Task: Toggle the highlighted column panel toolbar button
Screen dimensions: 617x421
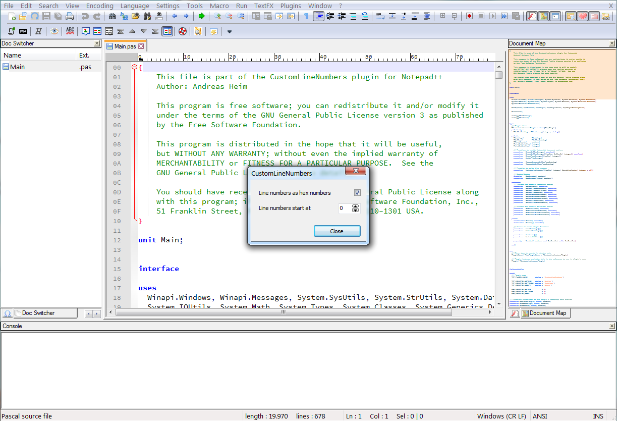Action: 167,31
